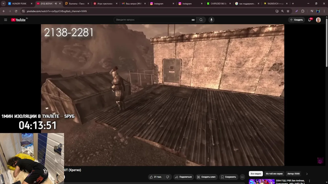
Task: Start voice search with microphone icon
Action: [211, 20]
